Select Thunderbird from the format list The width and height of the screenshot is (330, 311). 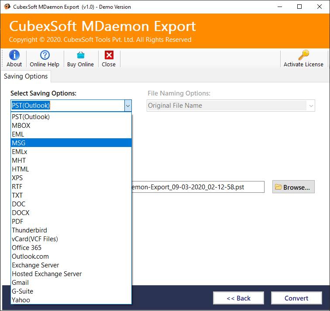point(29,230)
